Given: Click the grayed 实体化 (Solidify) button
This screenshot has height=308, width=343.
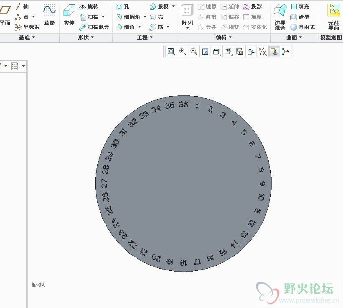Looking at the screenshot, I should click(x=255, y=27).
